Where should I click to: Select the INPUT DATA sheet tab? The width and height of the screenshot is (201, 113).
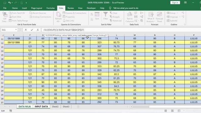click(41, 106)
